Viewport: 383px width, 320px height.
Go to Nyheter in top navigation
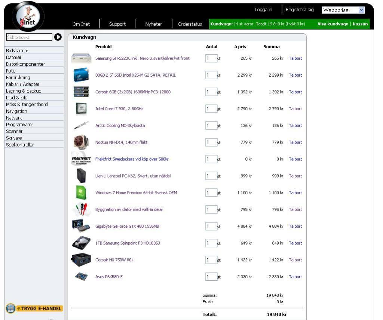[153, 24]
